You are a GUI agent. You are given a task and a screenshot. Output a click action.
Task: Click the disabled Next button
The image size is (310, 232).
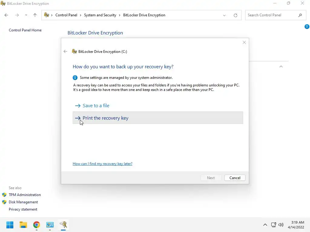click(x=211, y=178)
